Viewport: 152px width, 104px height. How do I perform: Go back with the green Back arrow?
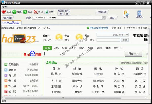14,12
